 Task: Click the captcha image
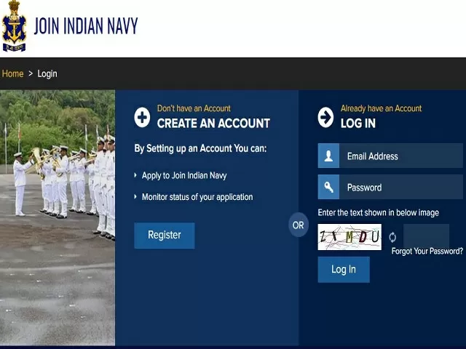(x=349, y=237)
